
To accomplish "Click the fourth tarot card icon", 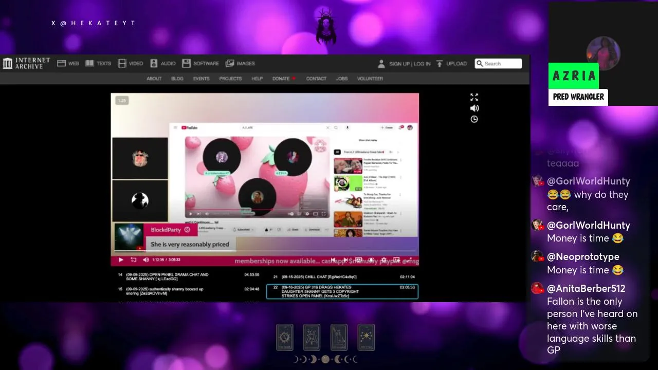I will point(367,338).
